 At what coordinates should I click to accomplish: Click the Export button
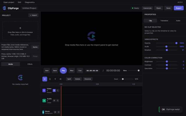click(179, 8)
